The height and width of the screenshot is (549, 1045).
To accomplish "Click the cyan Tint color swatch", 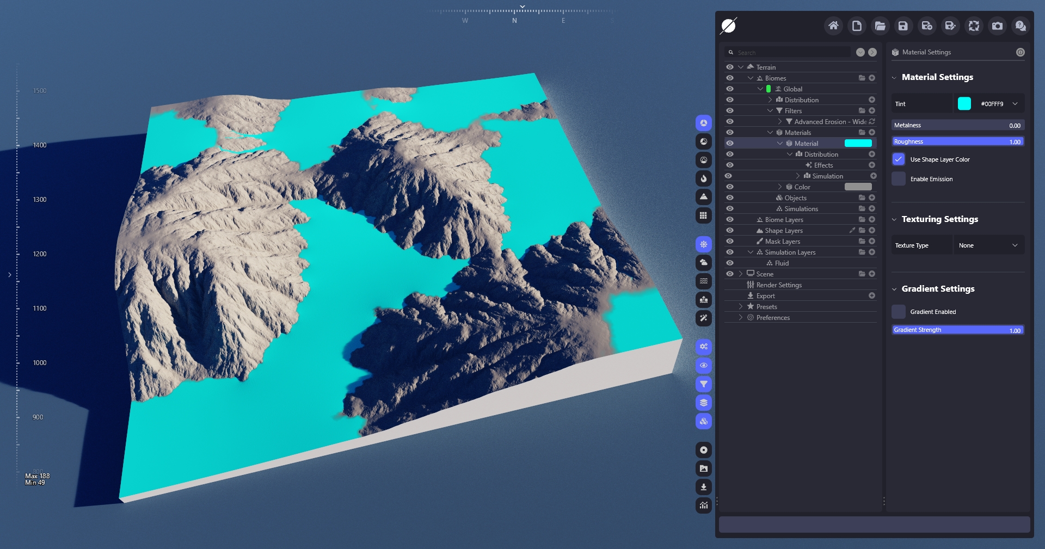I will point(964,104).
